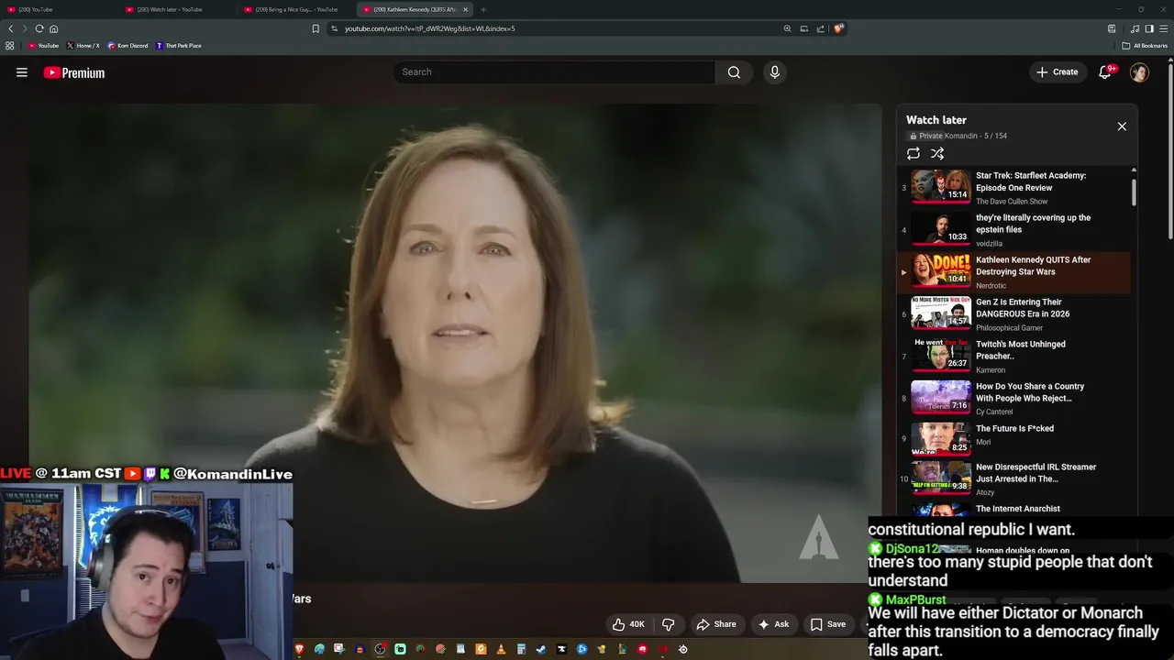
Task: Dislike the Kathleen Kennedy video
Action: [x=669, y=624]
